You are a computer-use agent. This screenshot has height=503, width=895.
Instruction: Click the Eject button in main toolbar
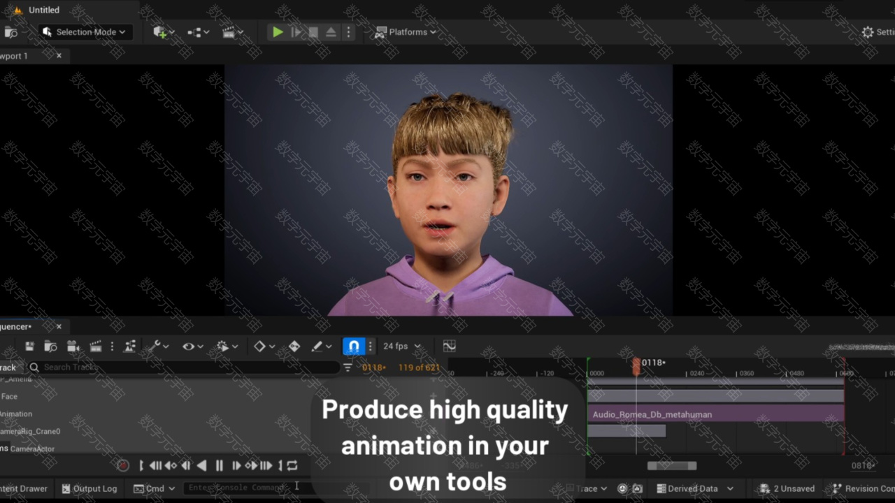(331, 32)
